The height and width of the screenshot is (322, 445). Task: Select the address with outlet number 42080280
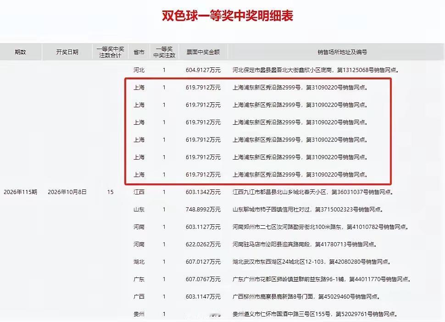click(311, 262)
